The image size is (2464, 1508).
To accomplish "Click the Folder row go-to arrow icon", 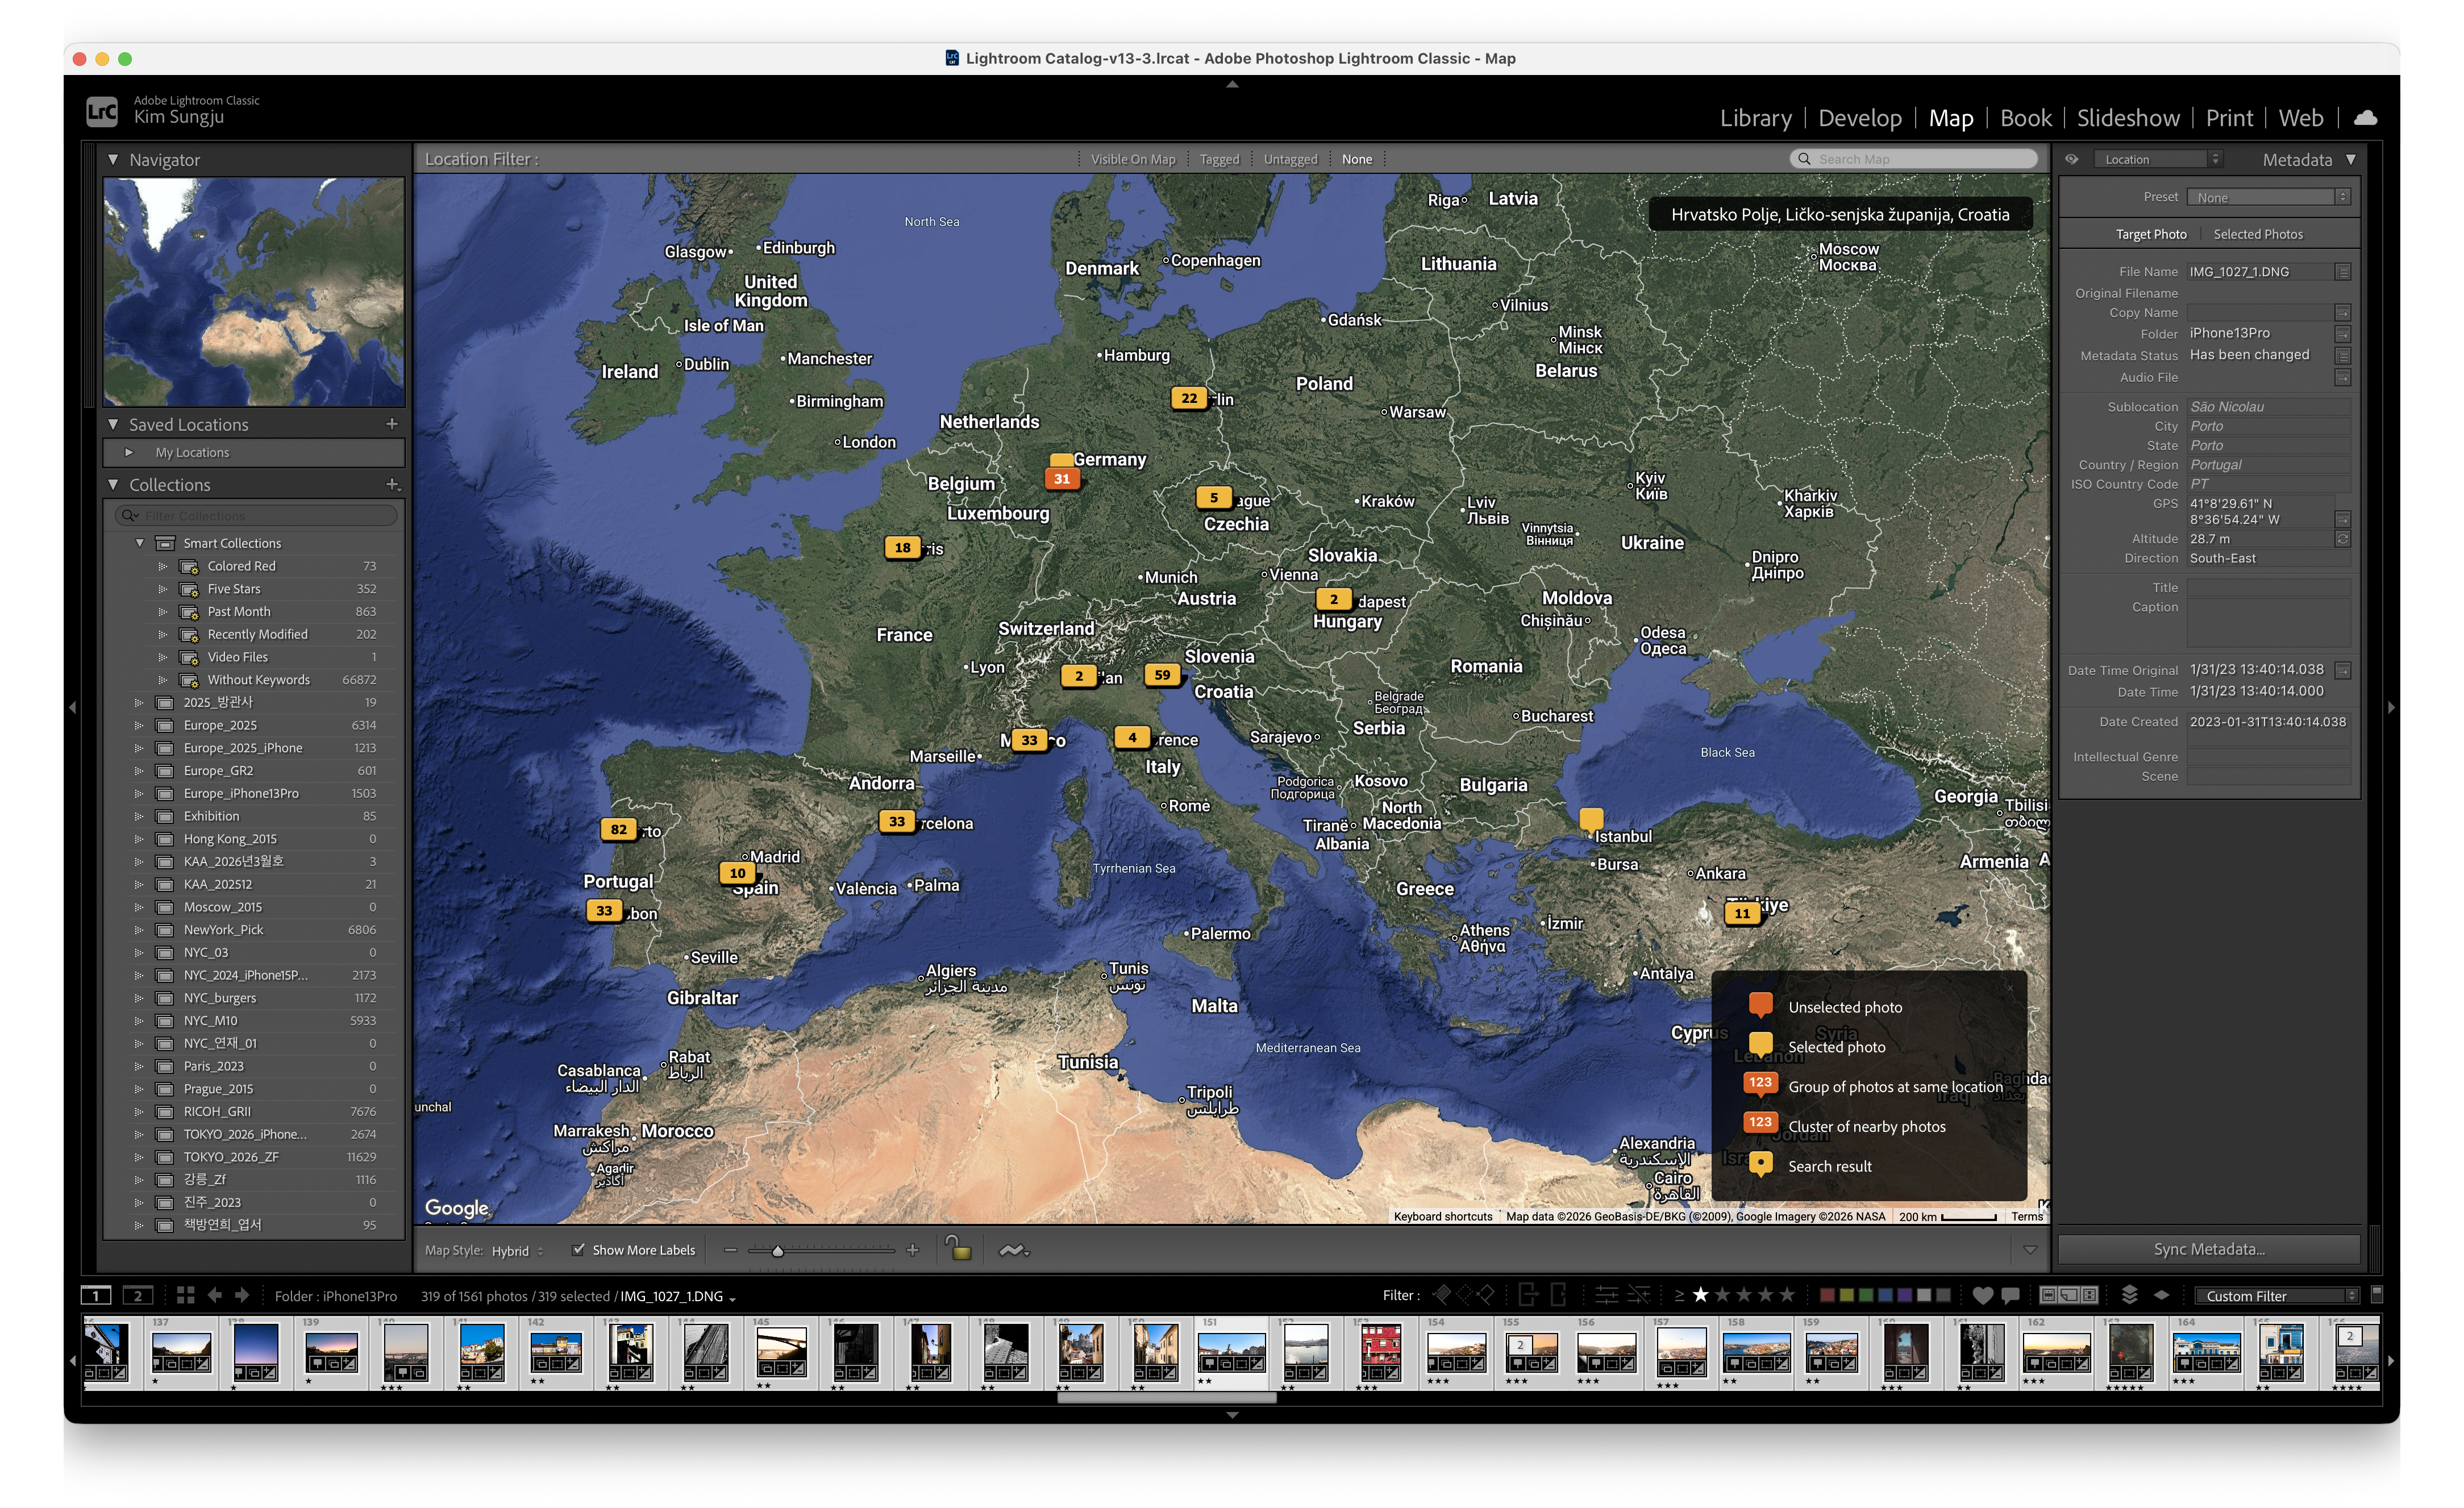I will tap(2342, 334).
